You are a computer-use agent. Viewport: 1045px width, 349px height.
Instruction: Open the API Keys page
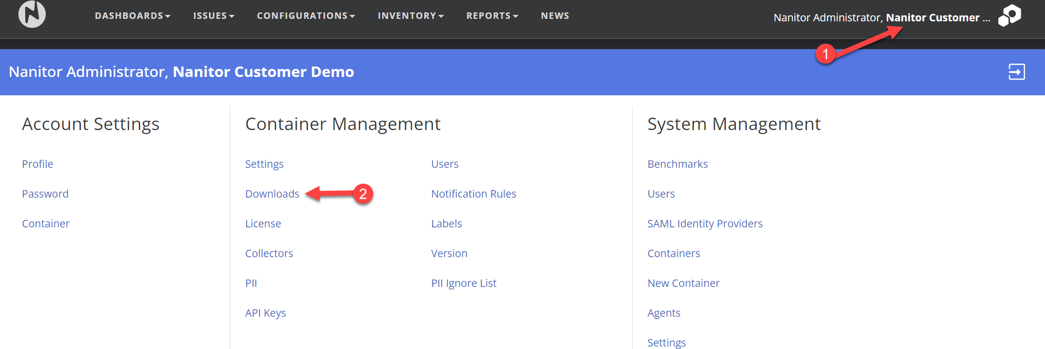[265, 313]
